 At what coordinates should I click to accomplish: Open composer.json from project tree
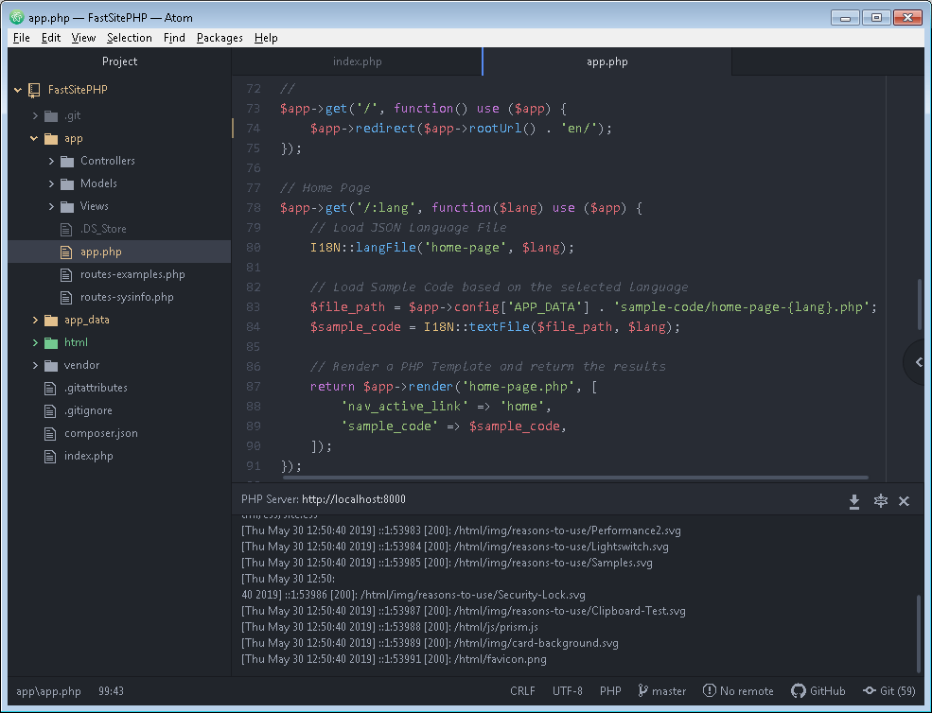(x=100, y=433)
